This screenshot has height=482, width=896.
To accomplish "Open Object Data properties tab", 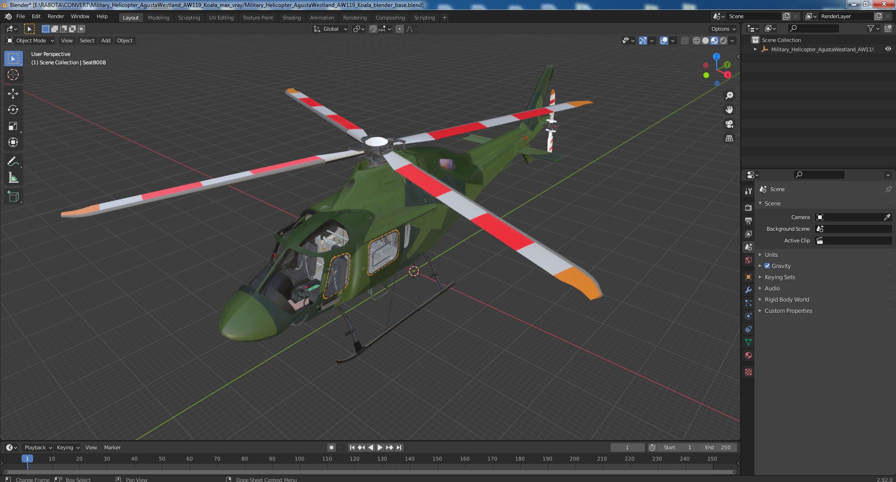I will (x=748, y=342).
